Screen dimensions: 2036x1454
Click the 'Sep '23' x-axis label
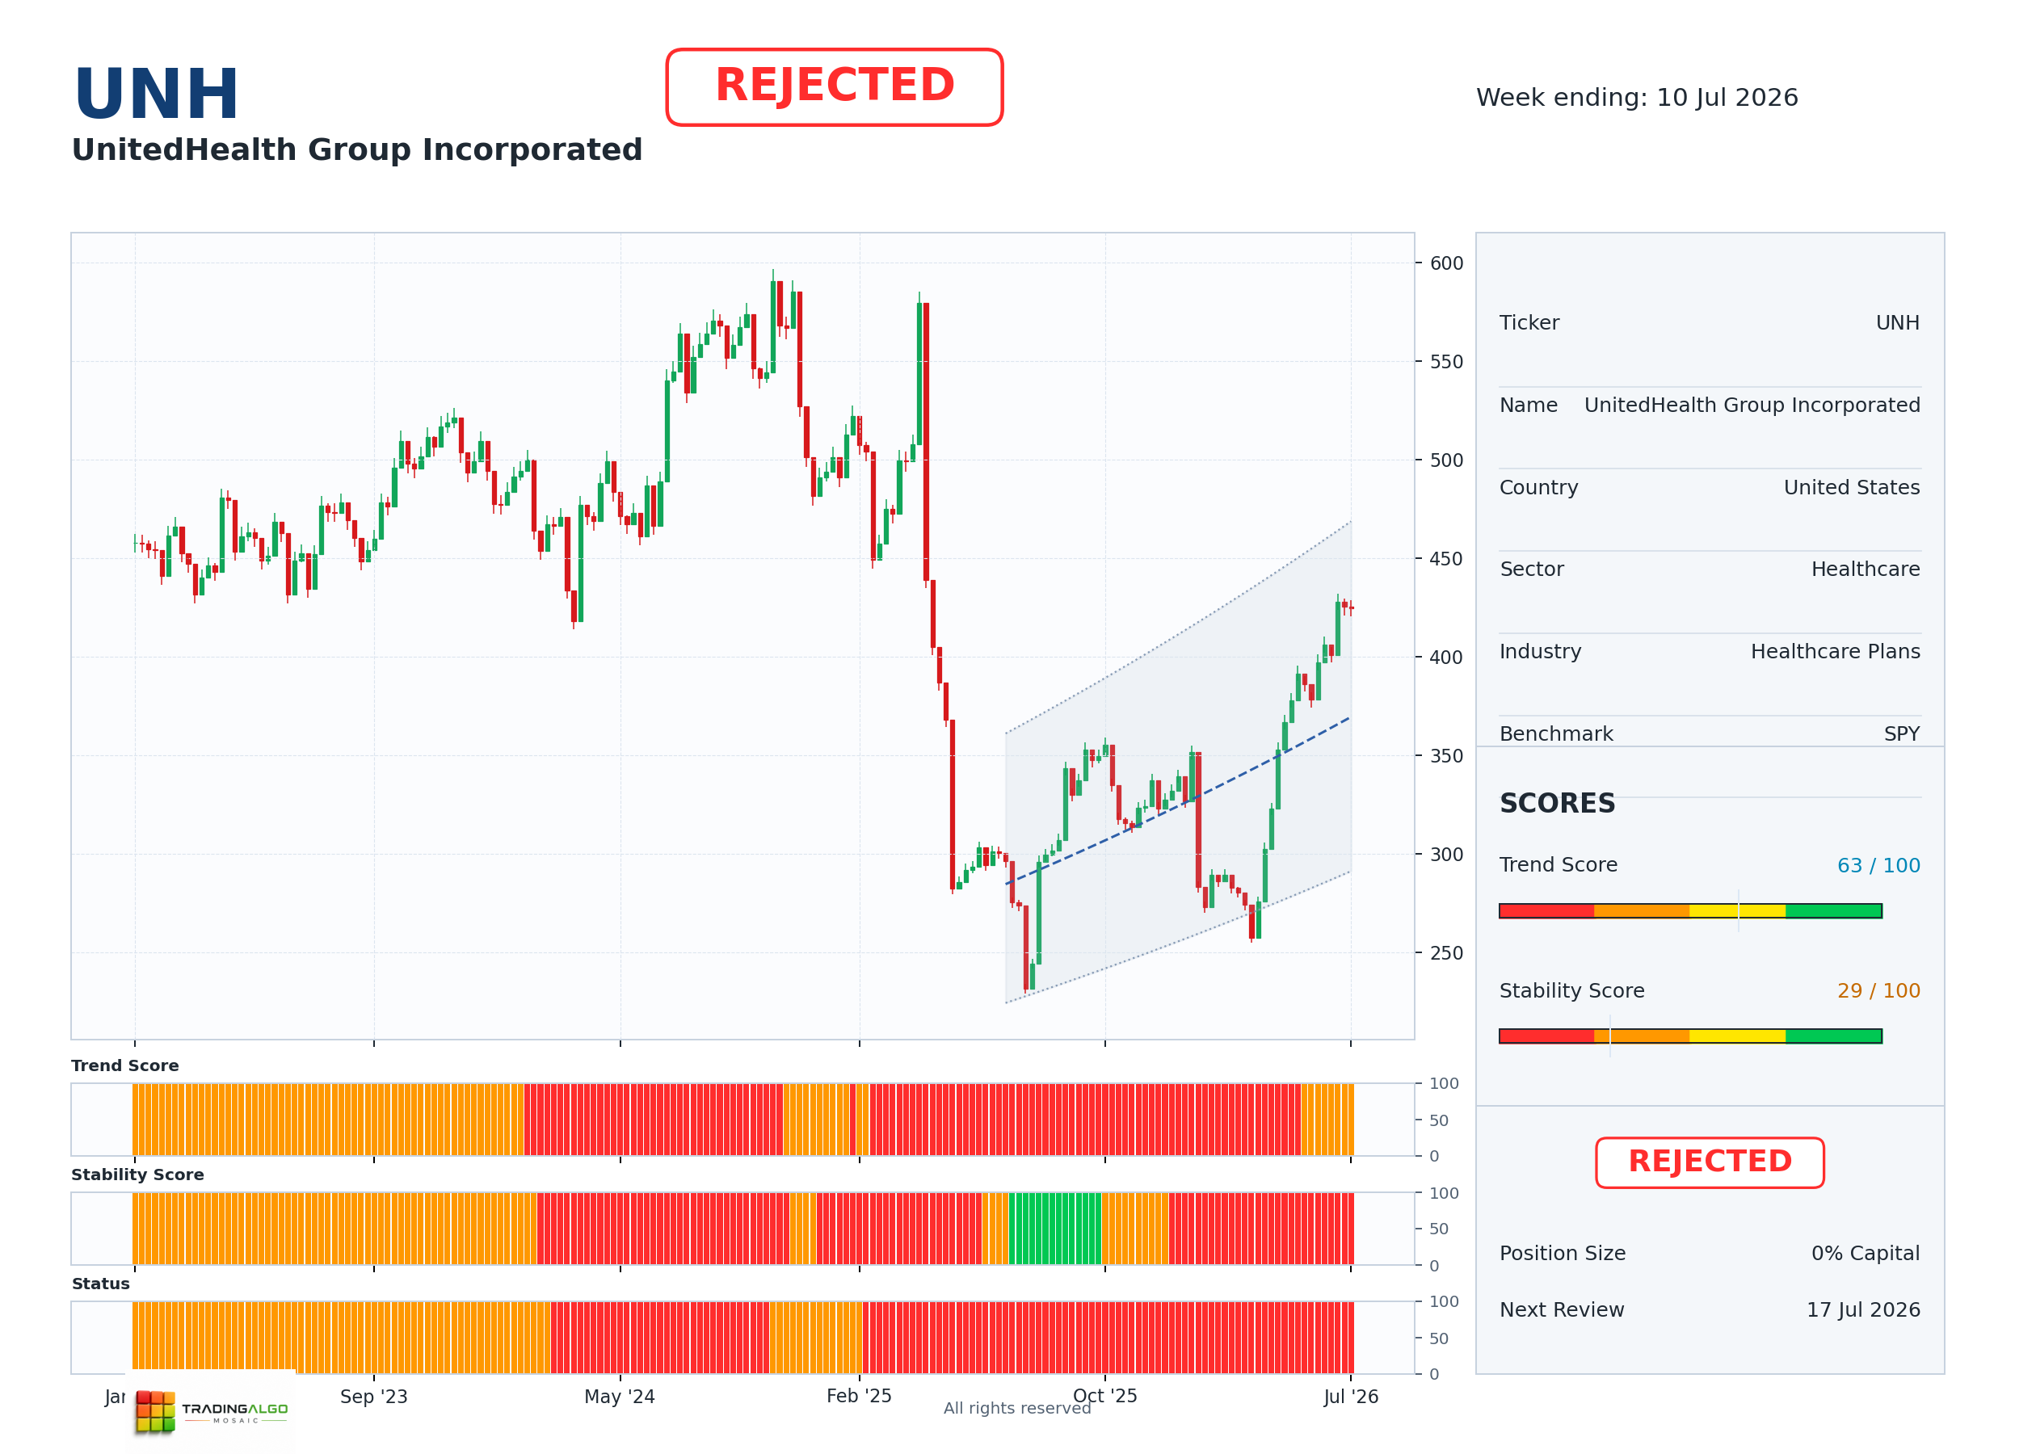[x=373, y=1396]
